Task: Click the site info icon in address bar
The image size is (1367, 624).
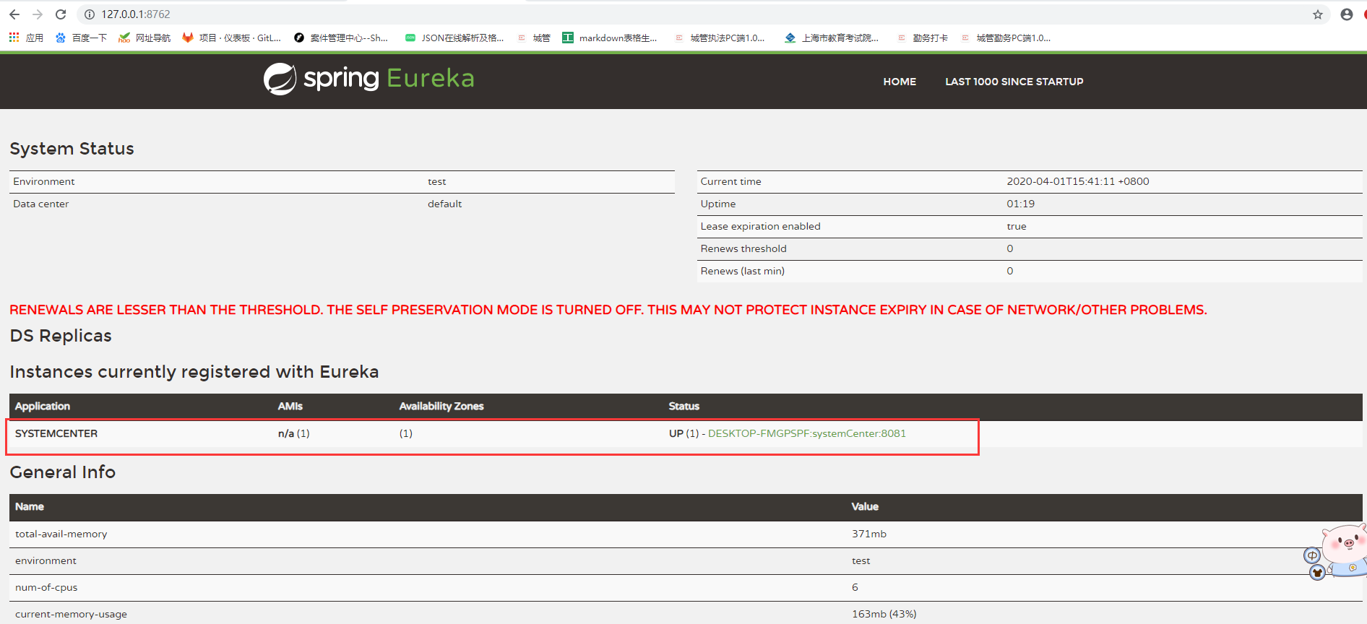Action: pyautogui.click(x=90, y=14)
